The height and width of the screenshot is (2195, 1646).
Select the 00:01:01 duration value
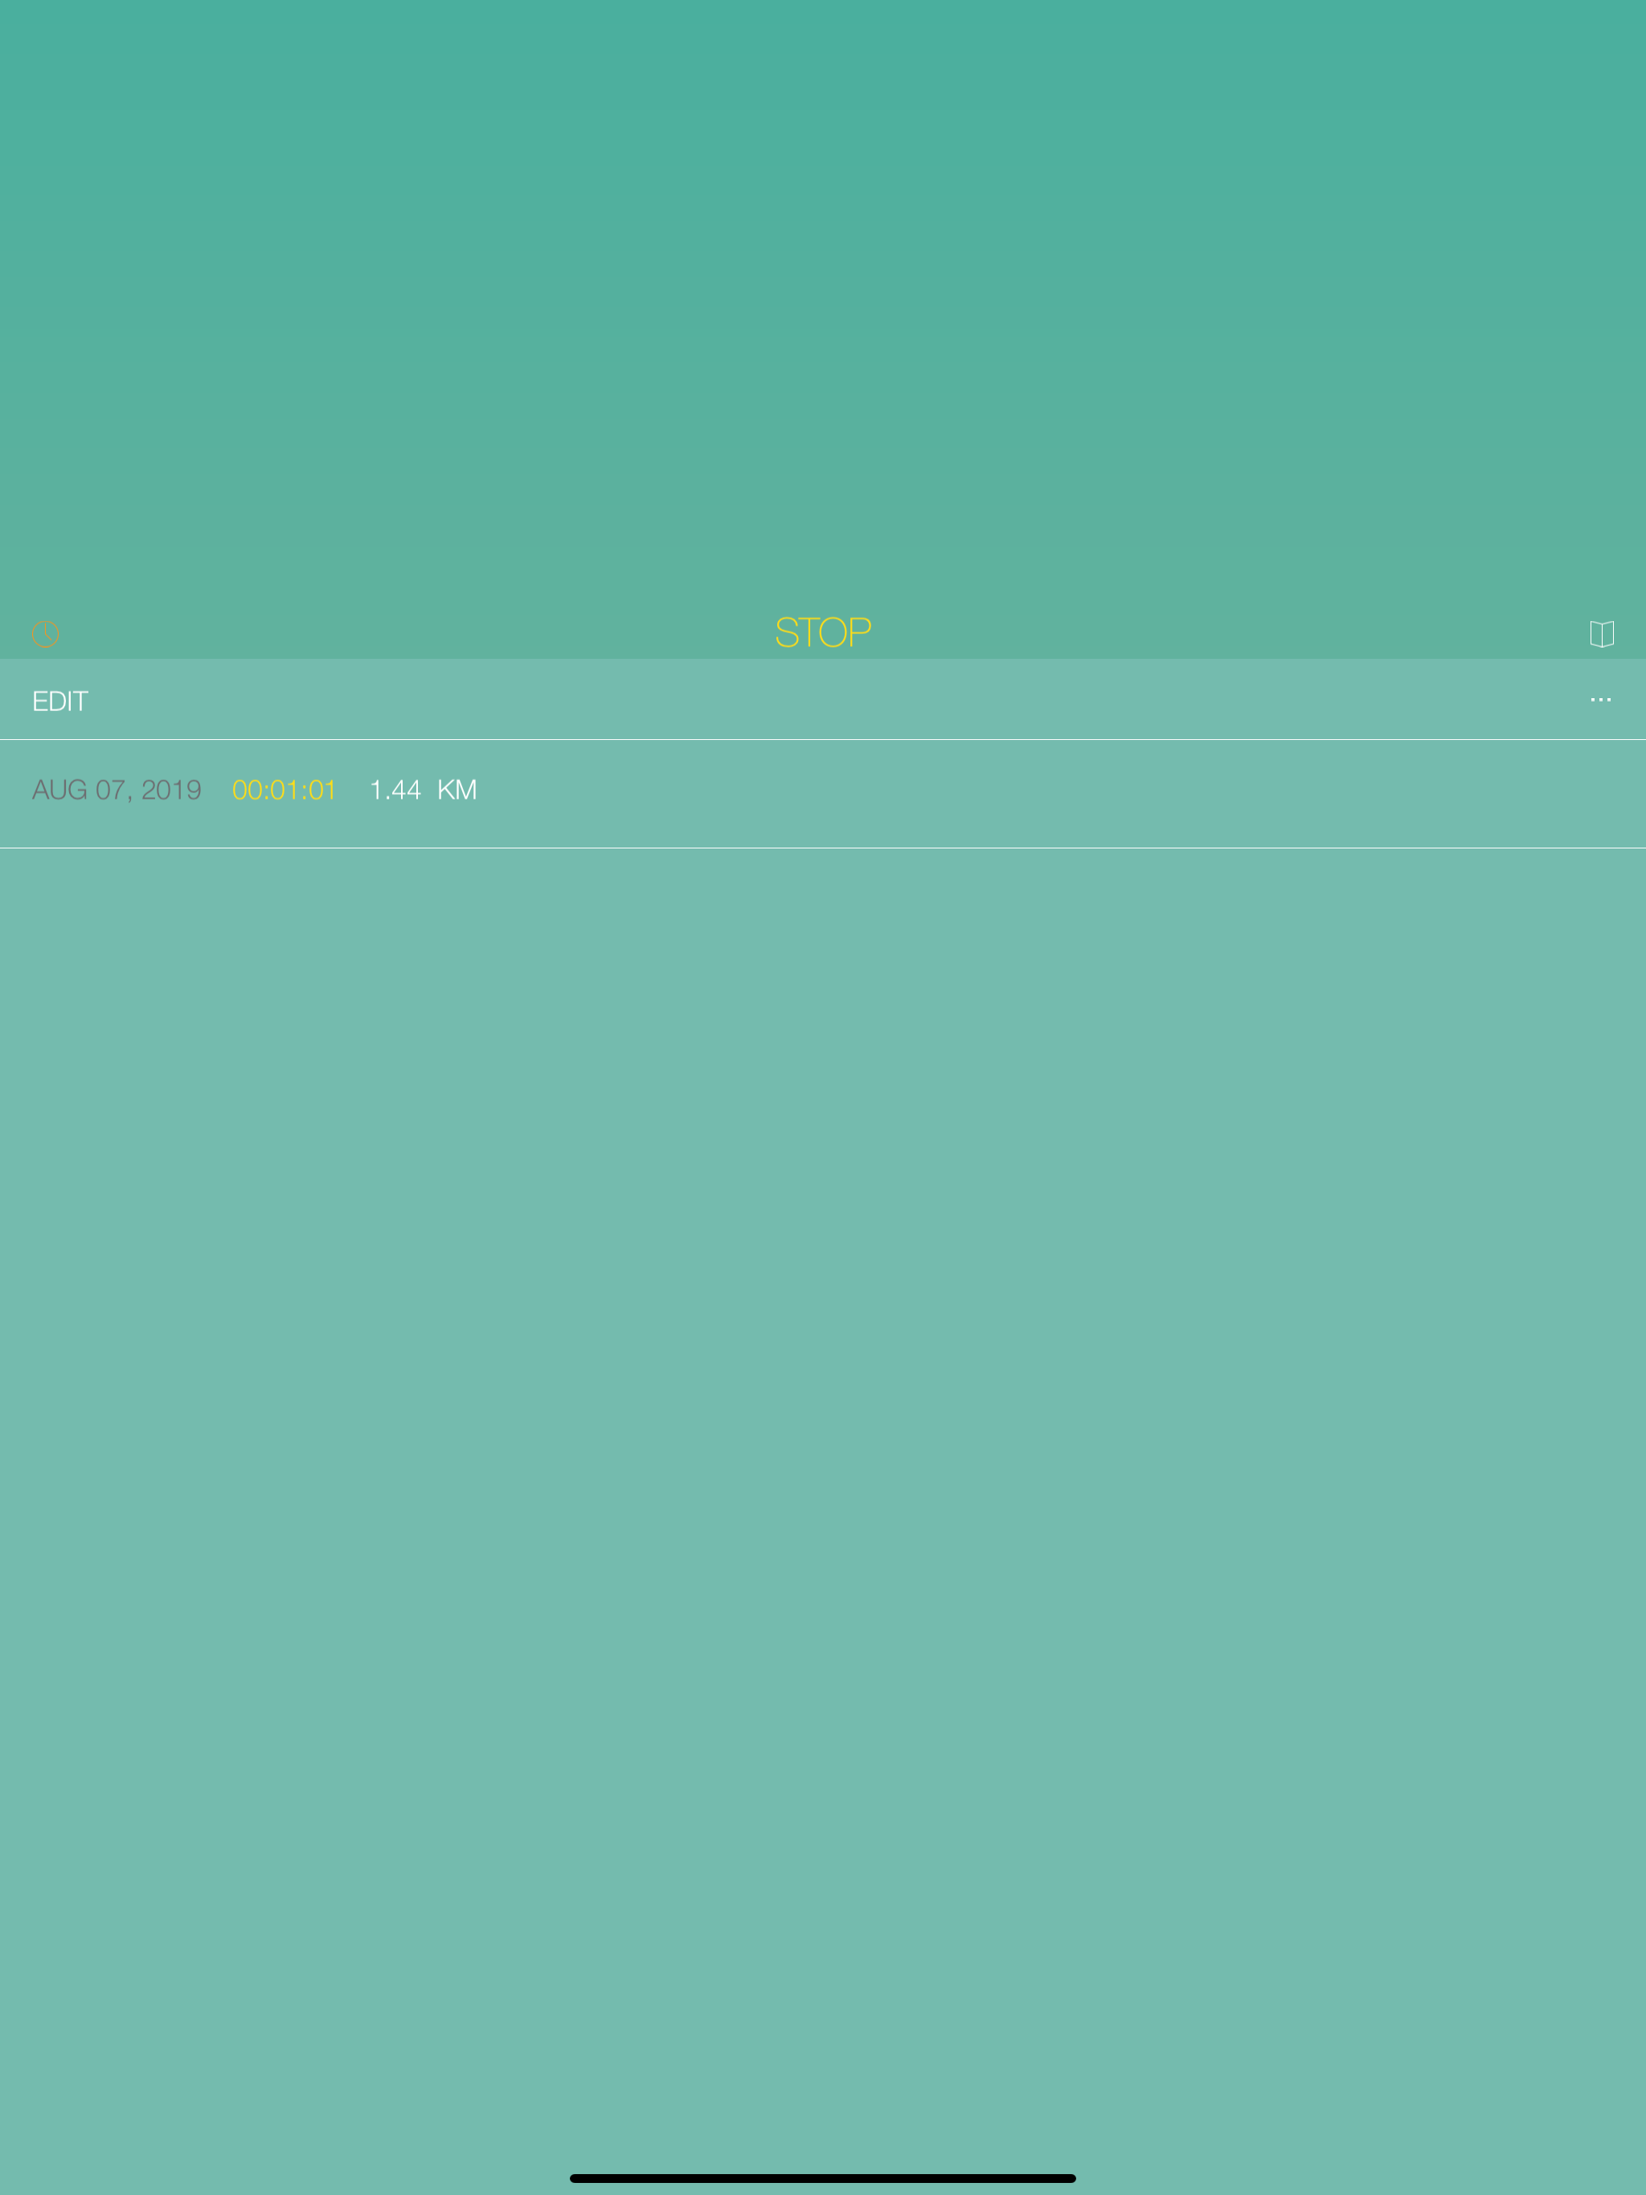[284, 790]
